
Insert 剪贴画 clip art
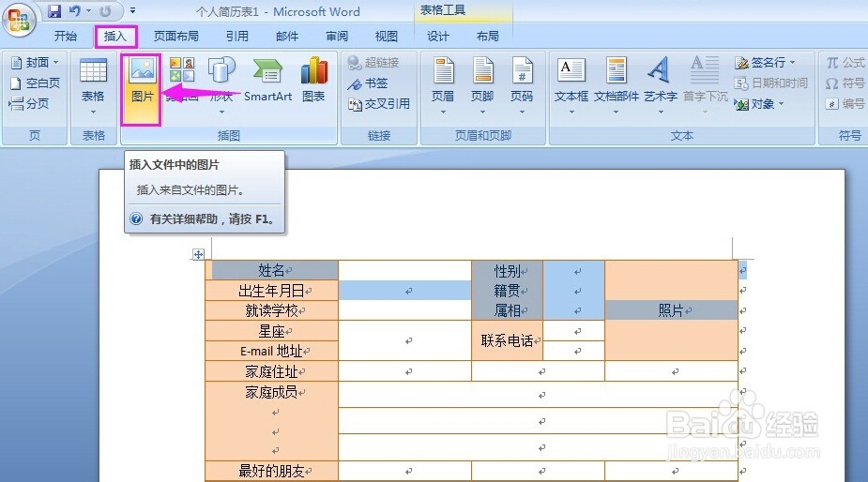[x=182, y=81]
